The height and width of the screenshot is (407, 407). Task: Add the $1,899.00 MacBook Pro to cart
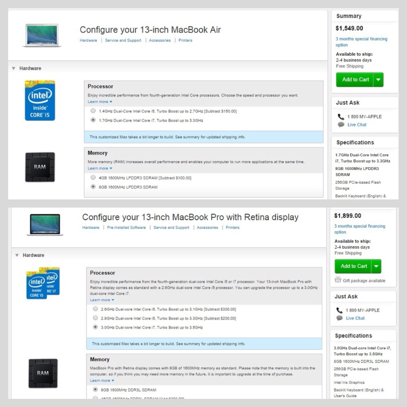coord(353,266)
